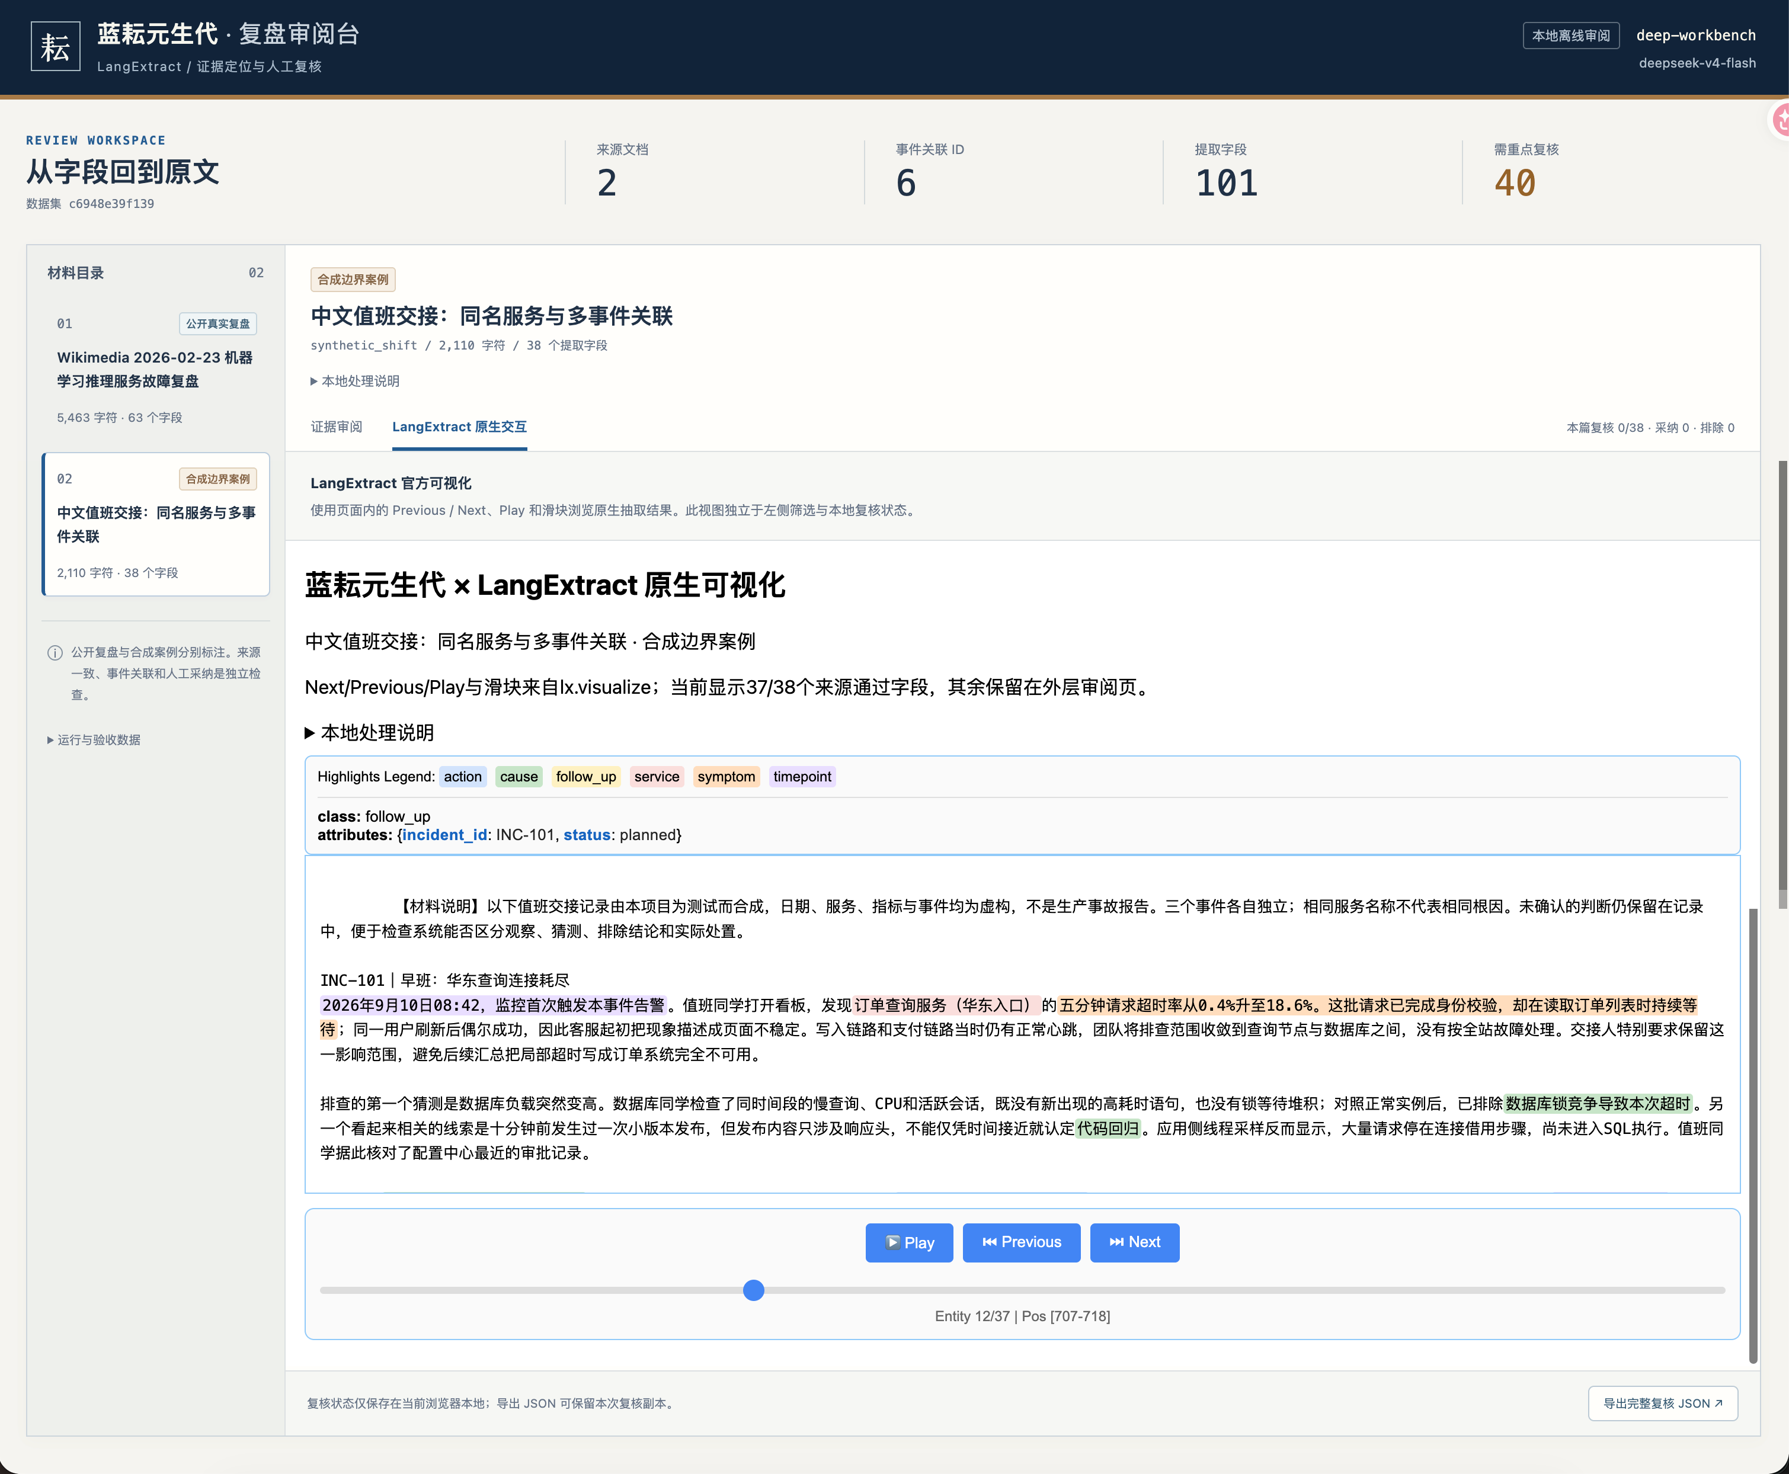Click the cause legend swatch

[x=519, y=777]
